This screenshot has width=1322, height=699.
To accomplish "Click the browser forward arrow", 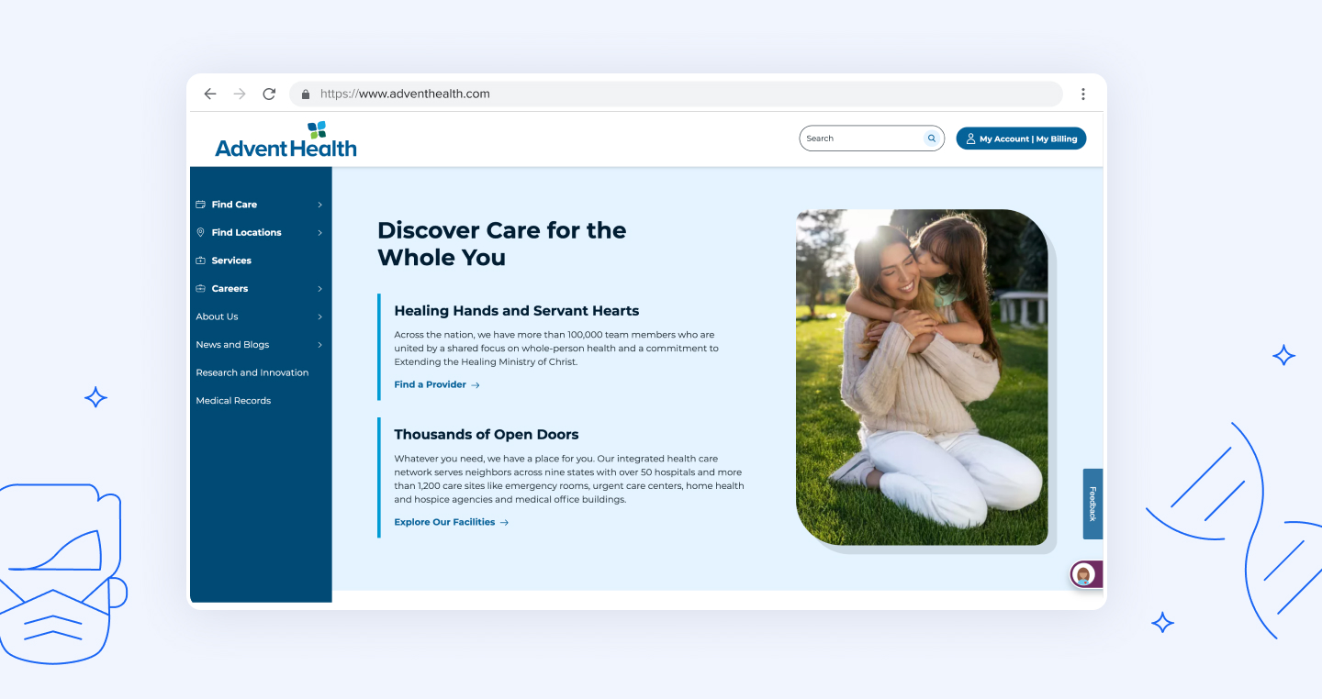I will [x=240, y=94].
